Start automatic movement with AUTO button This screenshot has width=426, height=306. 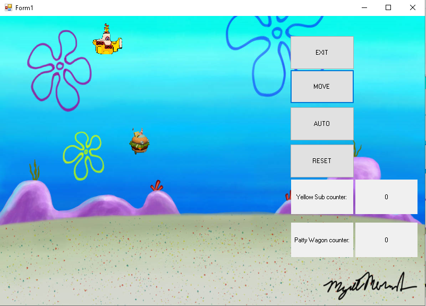click(322, 124)
